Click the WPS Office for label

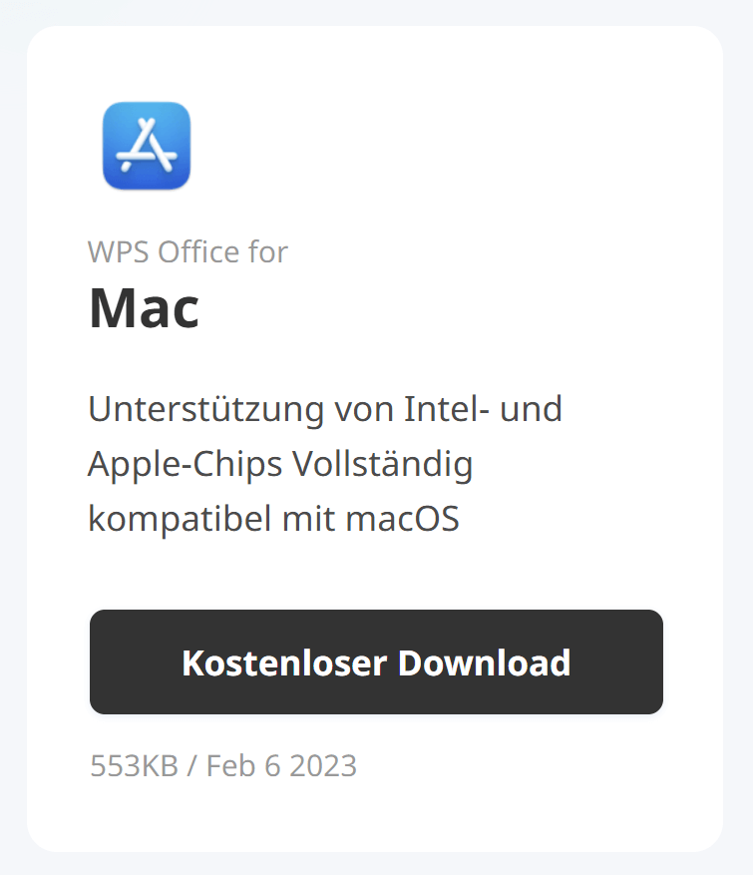coord(188,252)
